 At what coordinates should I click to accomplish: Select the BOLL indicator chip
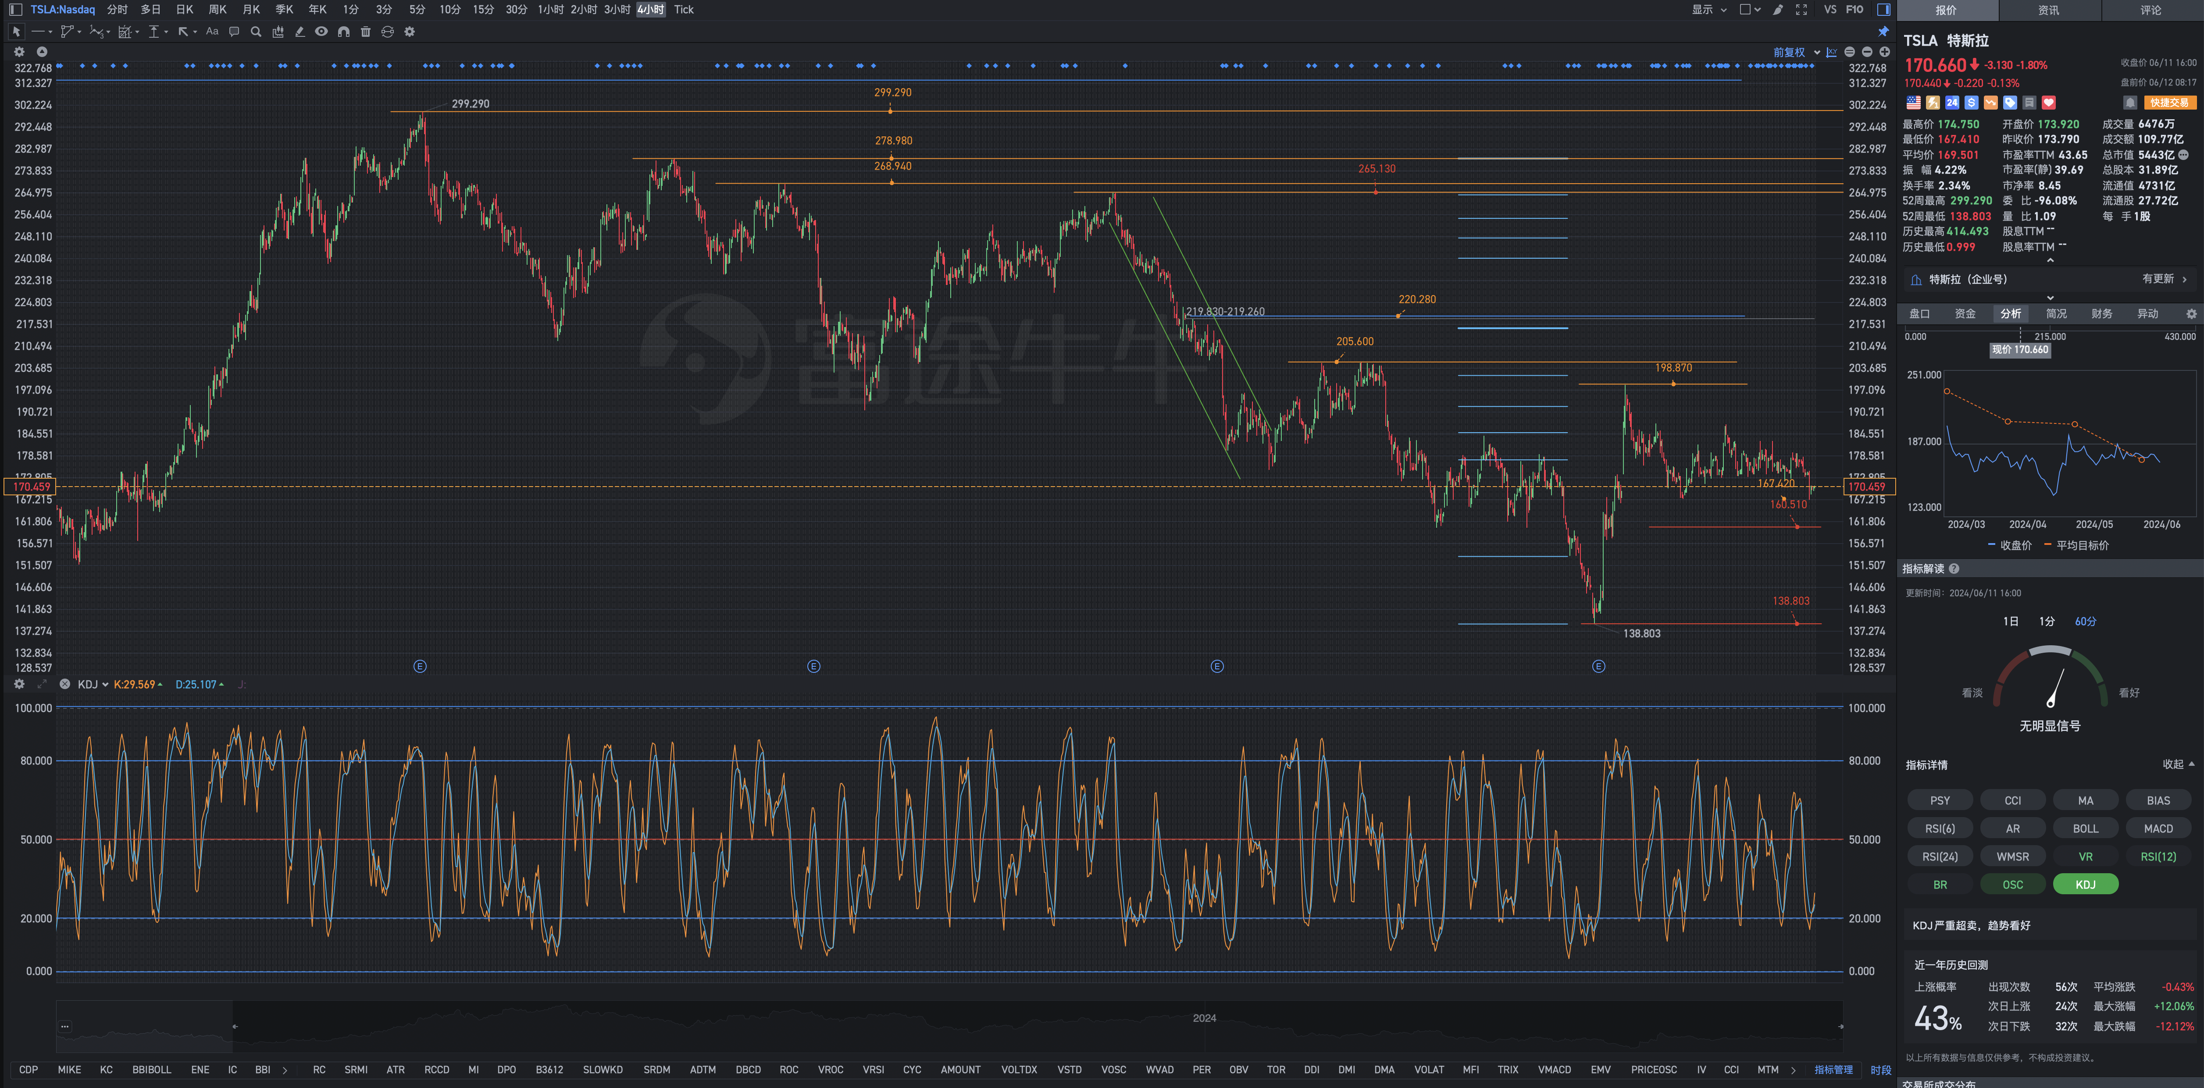pyautogui.click(x=2085, y=828)
